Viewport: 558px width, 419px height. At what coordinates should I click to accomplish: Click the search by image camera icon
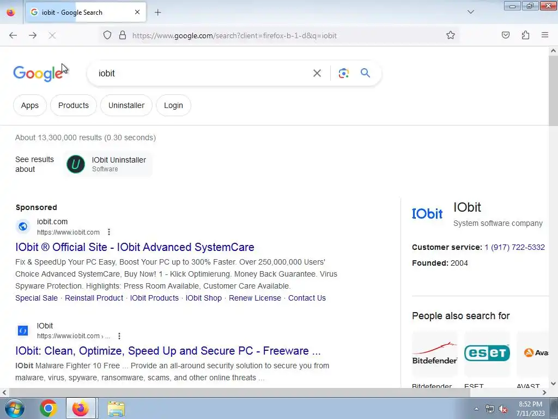(343, 74)
